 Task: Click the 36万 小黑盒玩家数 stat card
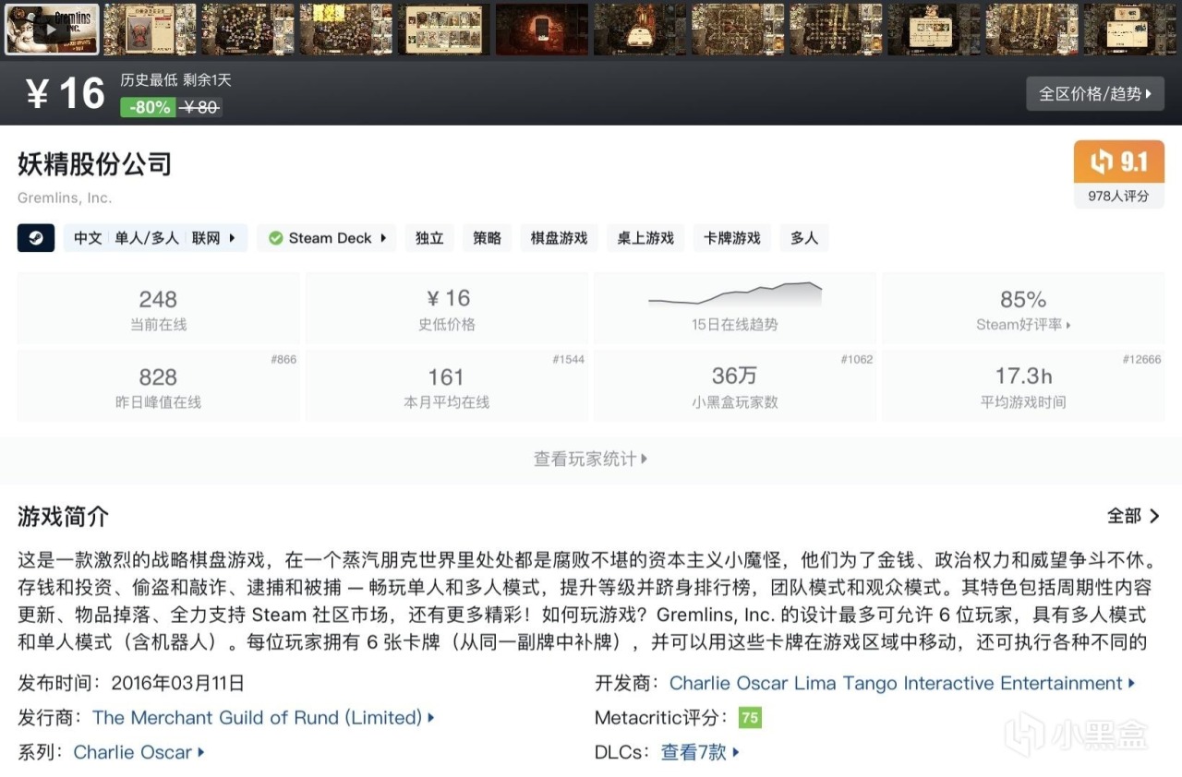pyautogui.click(x=734, y=386)
